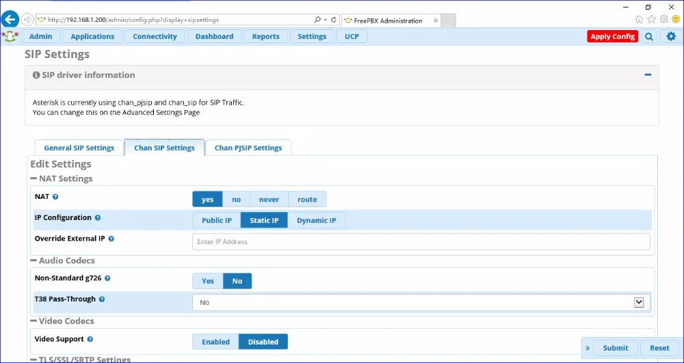Click the Submit button
This screenshot has width=684, height=363.
(x=616, y=348)
